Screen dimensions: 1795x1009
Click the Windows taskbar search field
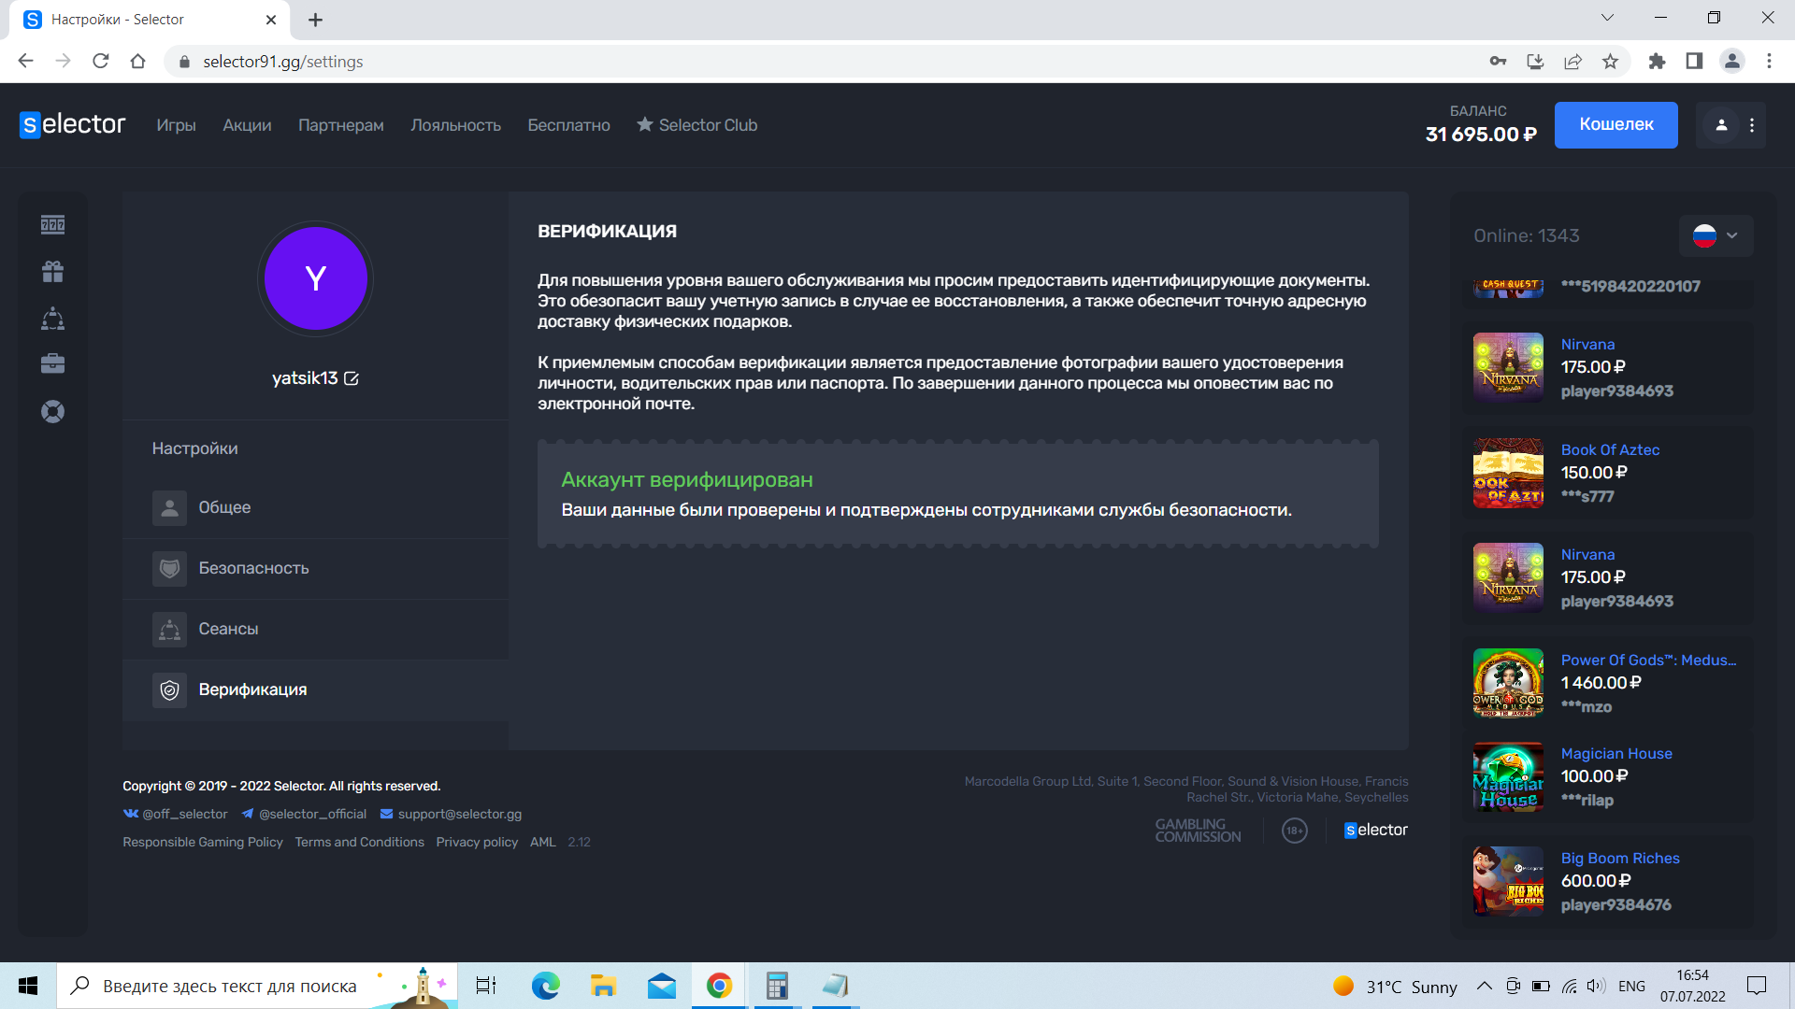pos(230,986)
